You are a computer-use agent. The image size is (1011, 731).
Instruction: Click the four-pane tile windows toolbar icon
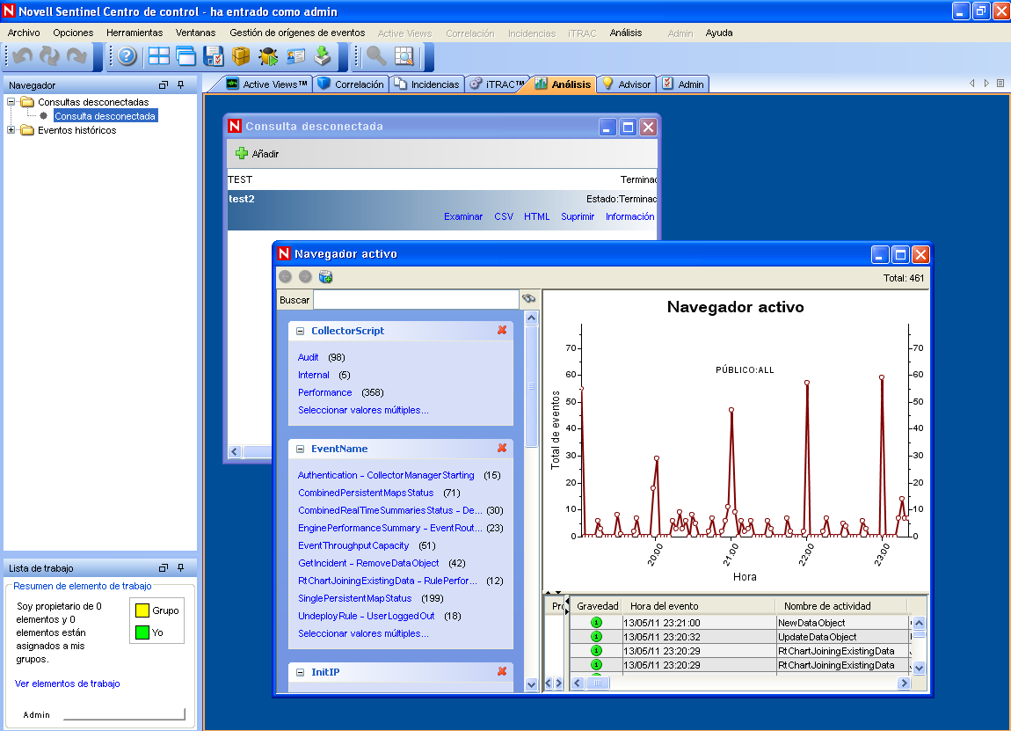[x=159, y=56]
